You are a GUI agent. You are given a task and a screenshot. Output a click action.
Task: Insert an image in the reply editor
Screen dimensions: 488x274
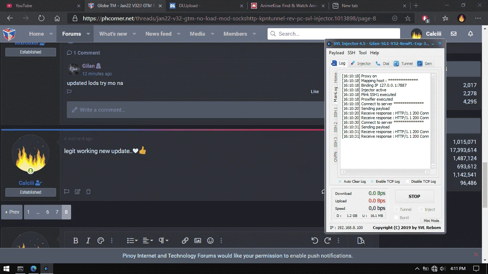pos(198,240)
